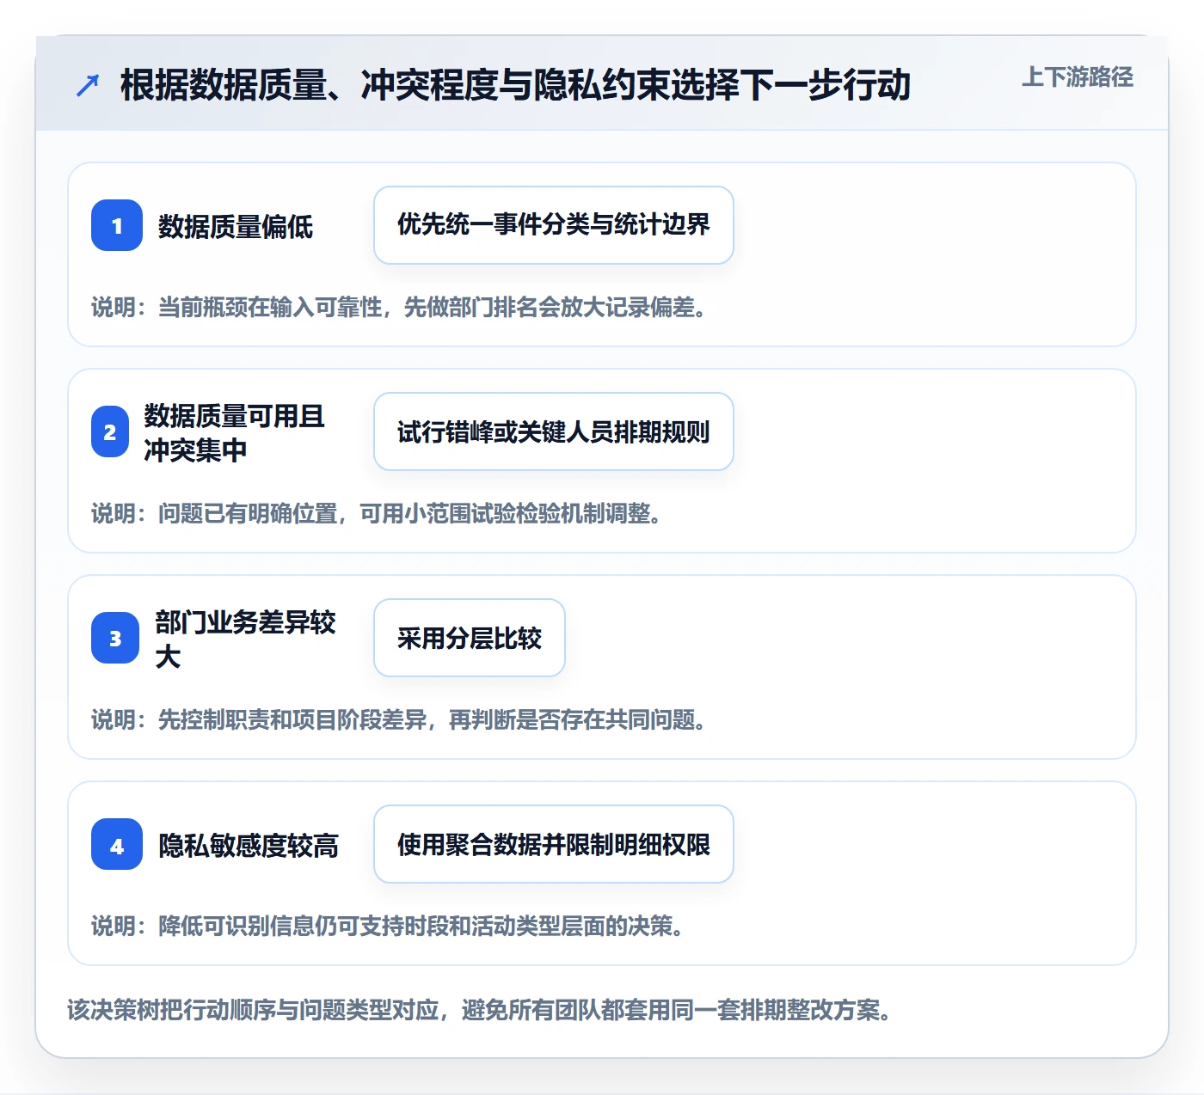The height and width of the screenshot is (1095, 1204).
Task: Click the 上下游路径 label in the header
Action: click(1077, 77)
